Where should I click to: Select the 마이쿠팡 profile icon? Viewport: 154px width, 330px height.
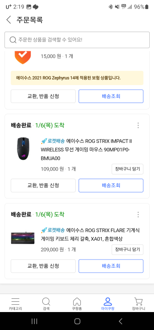point(108,304)
